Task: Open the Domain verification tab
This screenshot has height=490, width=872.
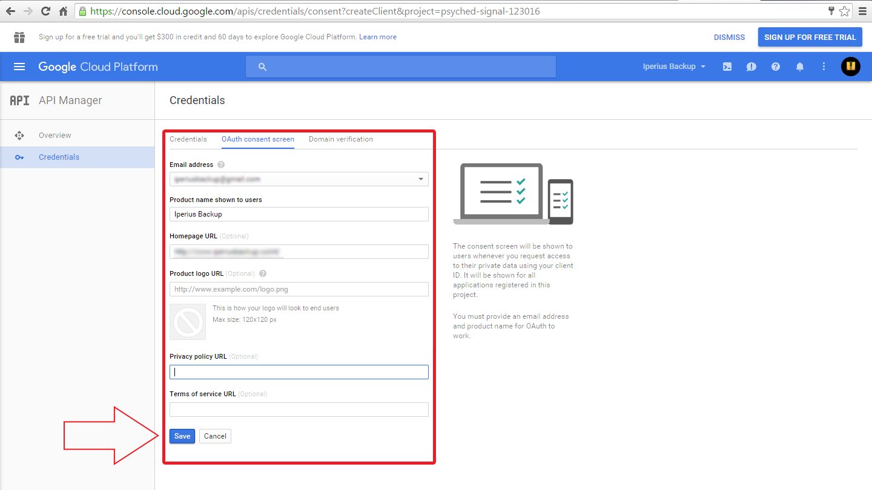Action: (341, 139)
